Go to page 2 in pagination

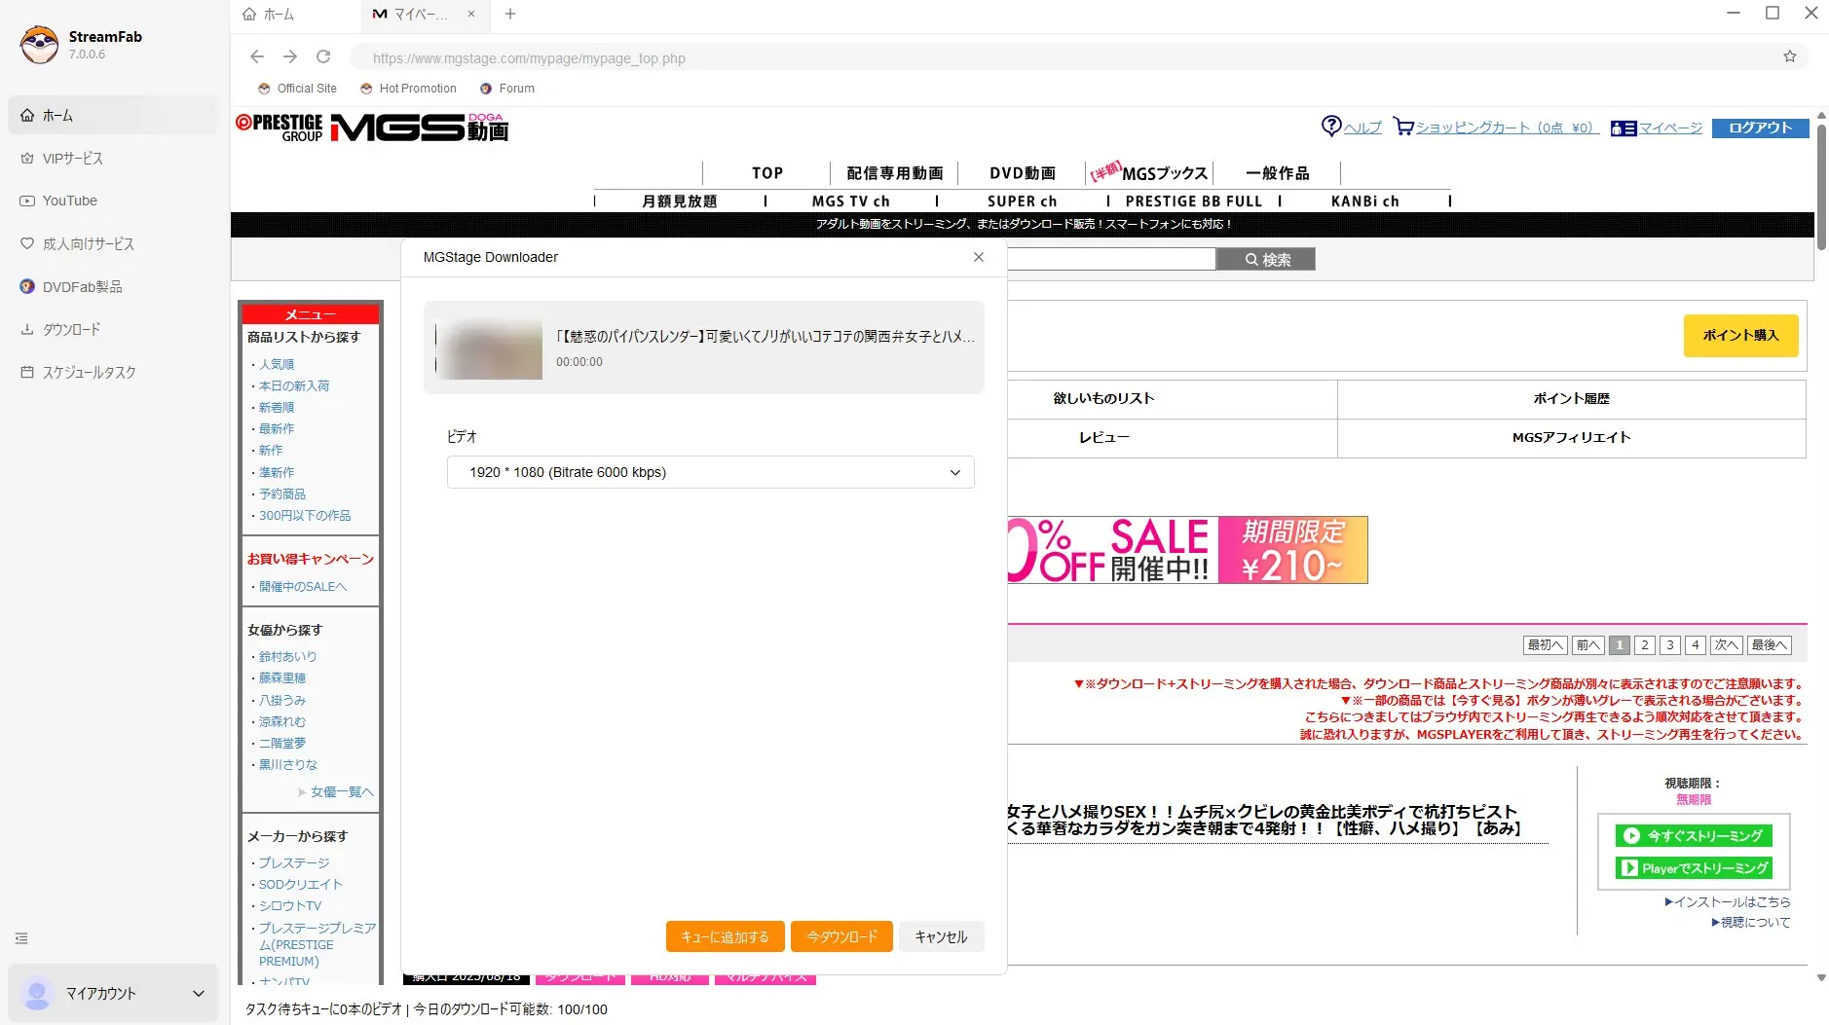[1645, 644]
